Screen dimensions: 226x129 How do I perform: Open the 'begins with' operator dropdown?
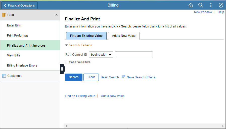coord(101,55)
